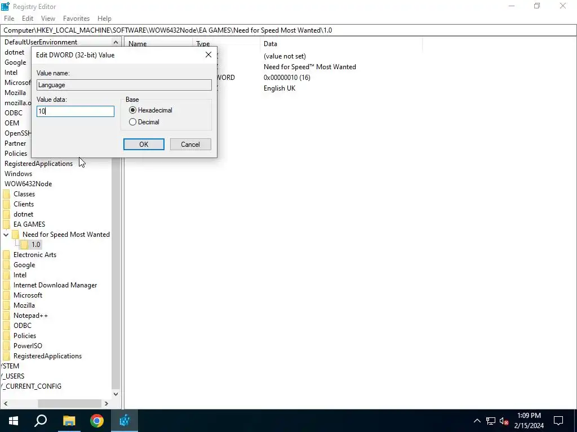Select the Windows key in tree
Screen dimensions: 577x432
[x=18, y=174]
